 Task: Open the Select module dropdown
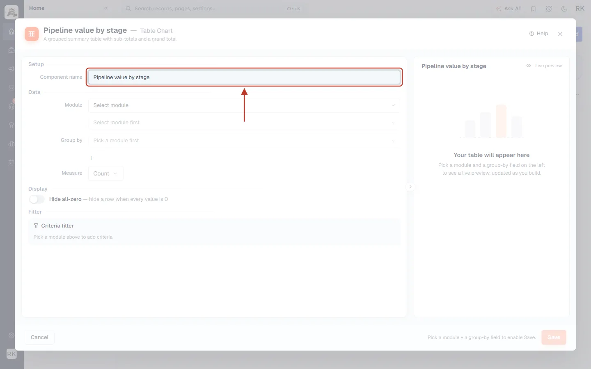(244, 105)
